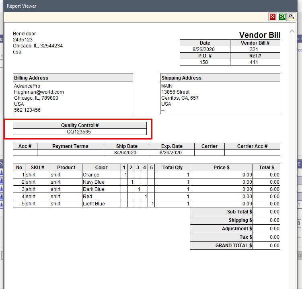This screenshot has width=302, height=289.
Task: Click the Light Blue color cell
Action: [94, 204]
